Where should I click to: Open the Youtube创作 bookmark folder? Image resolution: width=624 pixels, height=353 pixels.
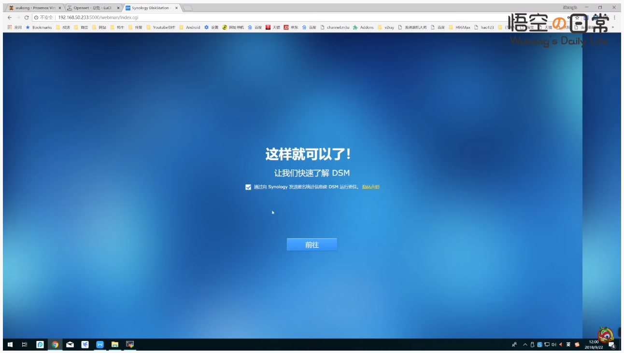[161, 27]
